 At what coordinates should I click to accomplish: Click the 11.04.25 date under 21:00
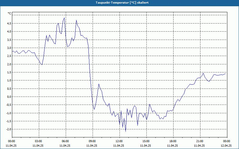[199, 146]
